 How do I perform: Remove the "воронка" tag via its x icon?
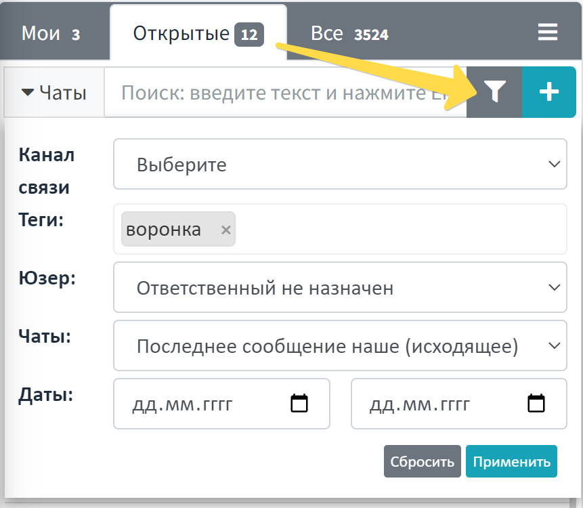click(x=225, y=229)
